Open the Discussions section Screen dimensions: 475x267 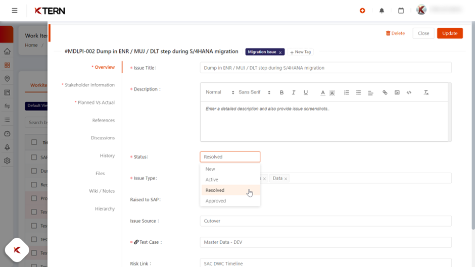pyautogui.click(x=103, y=138)
